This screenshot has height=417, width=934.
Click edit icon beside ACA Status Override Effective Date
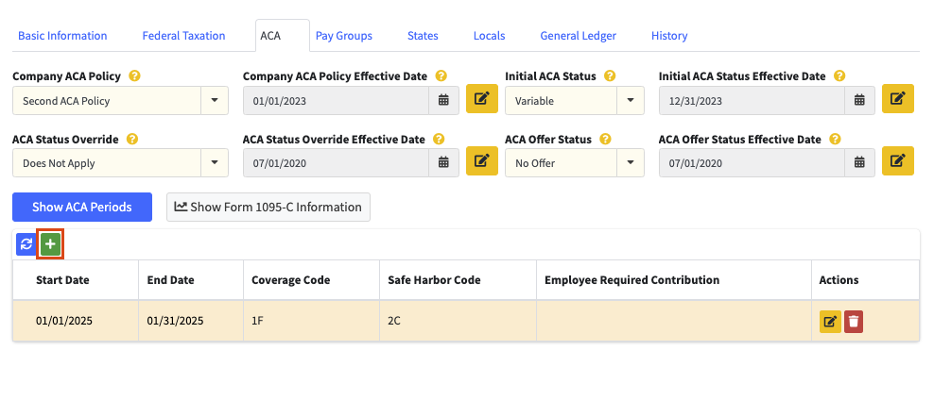coord(481,162)
